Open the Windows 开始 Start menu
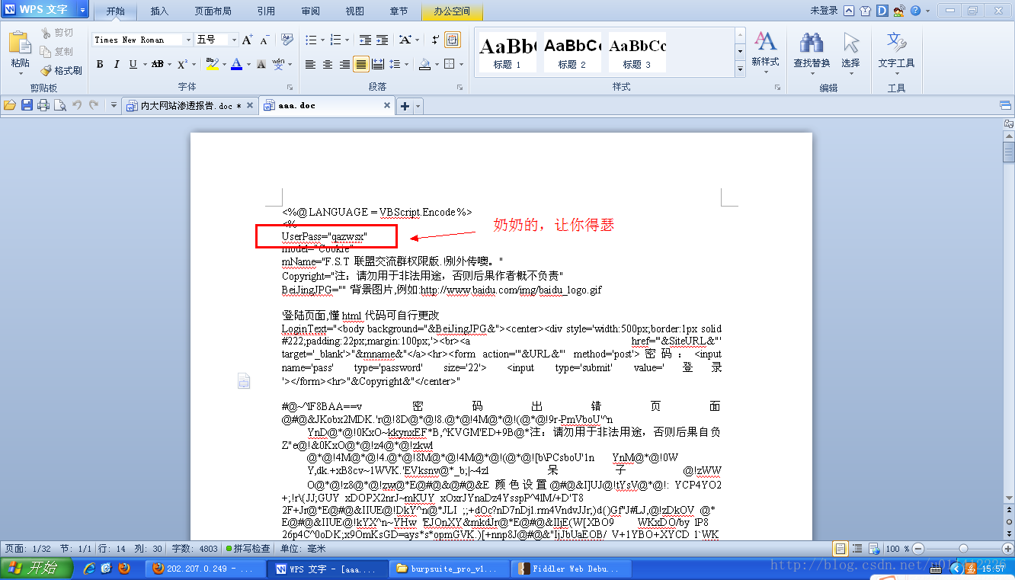Viewport: 1015px width, 580px height. pyautogui.click(x=36, y=568)
